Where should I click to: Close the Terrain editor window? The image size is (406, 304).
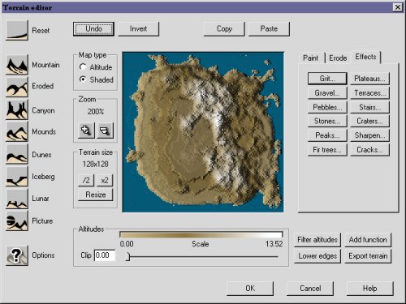[397, 7]
